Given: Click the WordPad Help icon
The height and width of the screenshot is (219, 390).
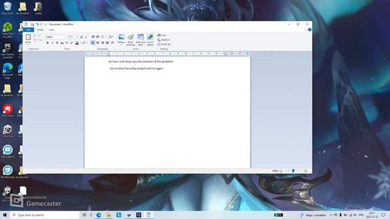Looking at the screenshot, I should [310, 30].
